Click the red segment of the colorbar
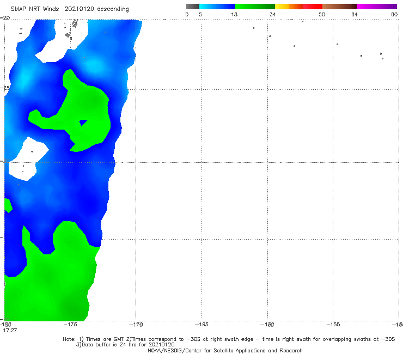 (x=313, y=7)
